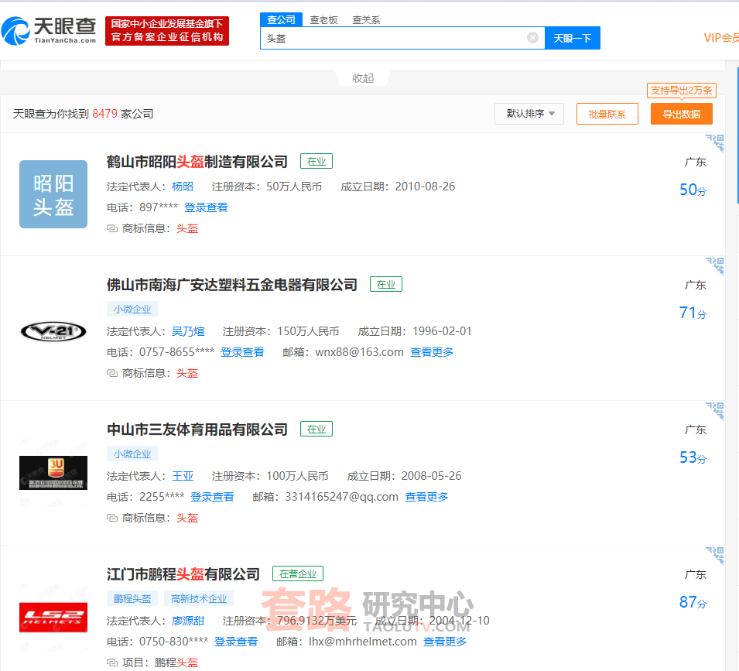Viewport: 739px width, 671px height.
Task: Click the 高新技术企业 tag
Action: coord(199,598)
